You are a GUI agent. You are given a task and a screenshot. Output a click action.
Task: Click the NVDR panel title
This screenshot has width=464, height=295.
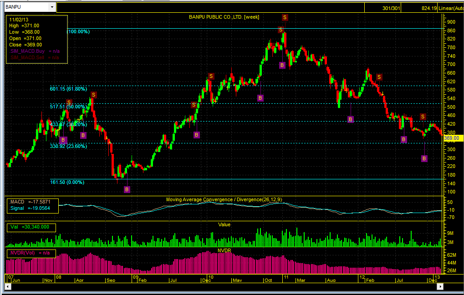click(x=224, y=251)
